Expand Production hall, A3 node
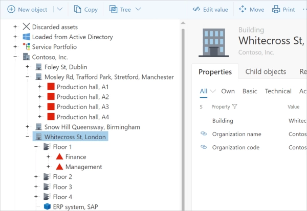 tap(40, 107)
